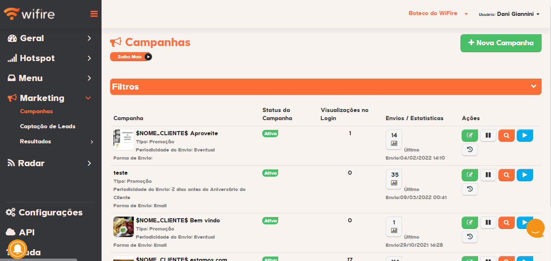View history of Bem vindo campaign
This screenshot has height=261, width=551.
point(470,237)
